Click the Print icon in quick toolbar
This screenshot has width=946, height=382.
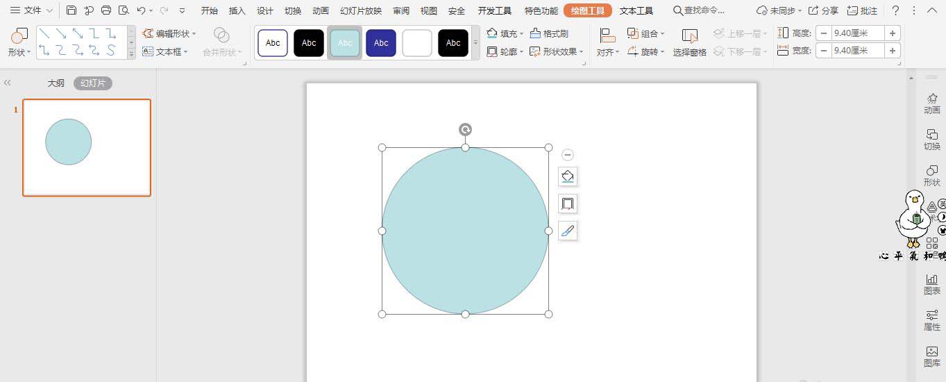[106, 10]
